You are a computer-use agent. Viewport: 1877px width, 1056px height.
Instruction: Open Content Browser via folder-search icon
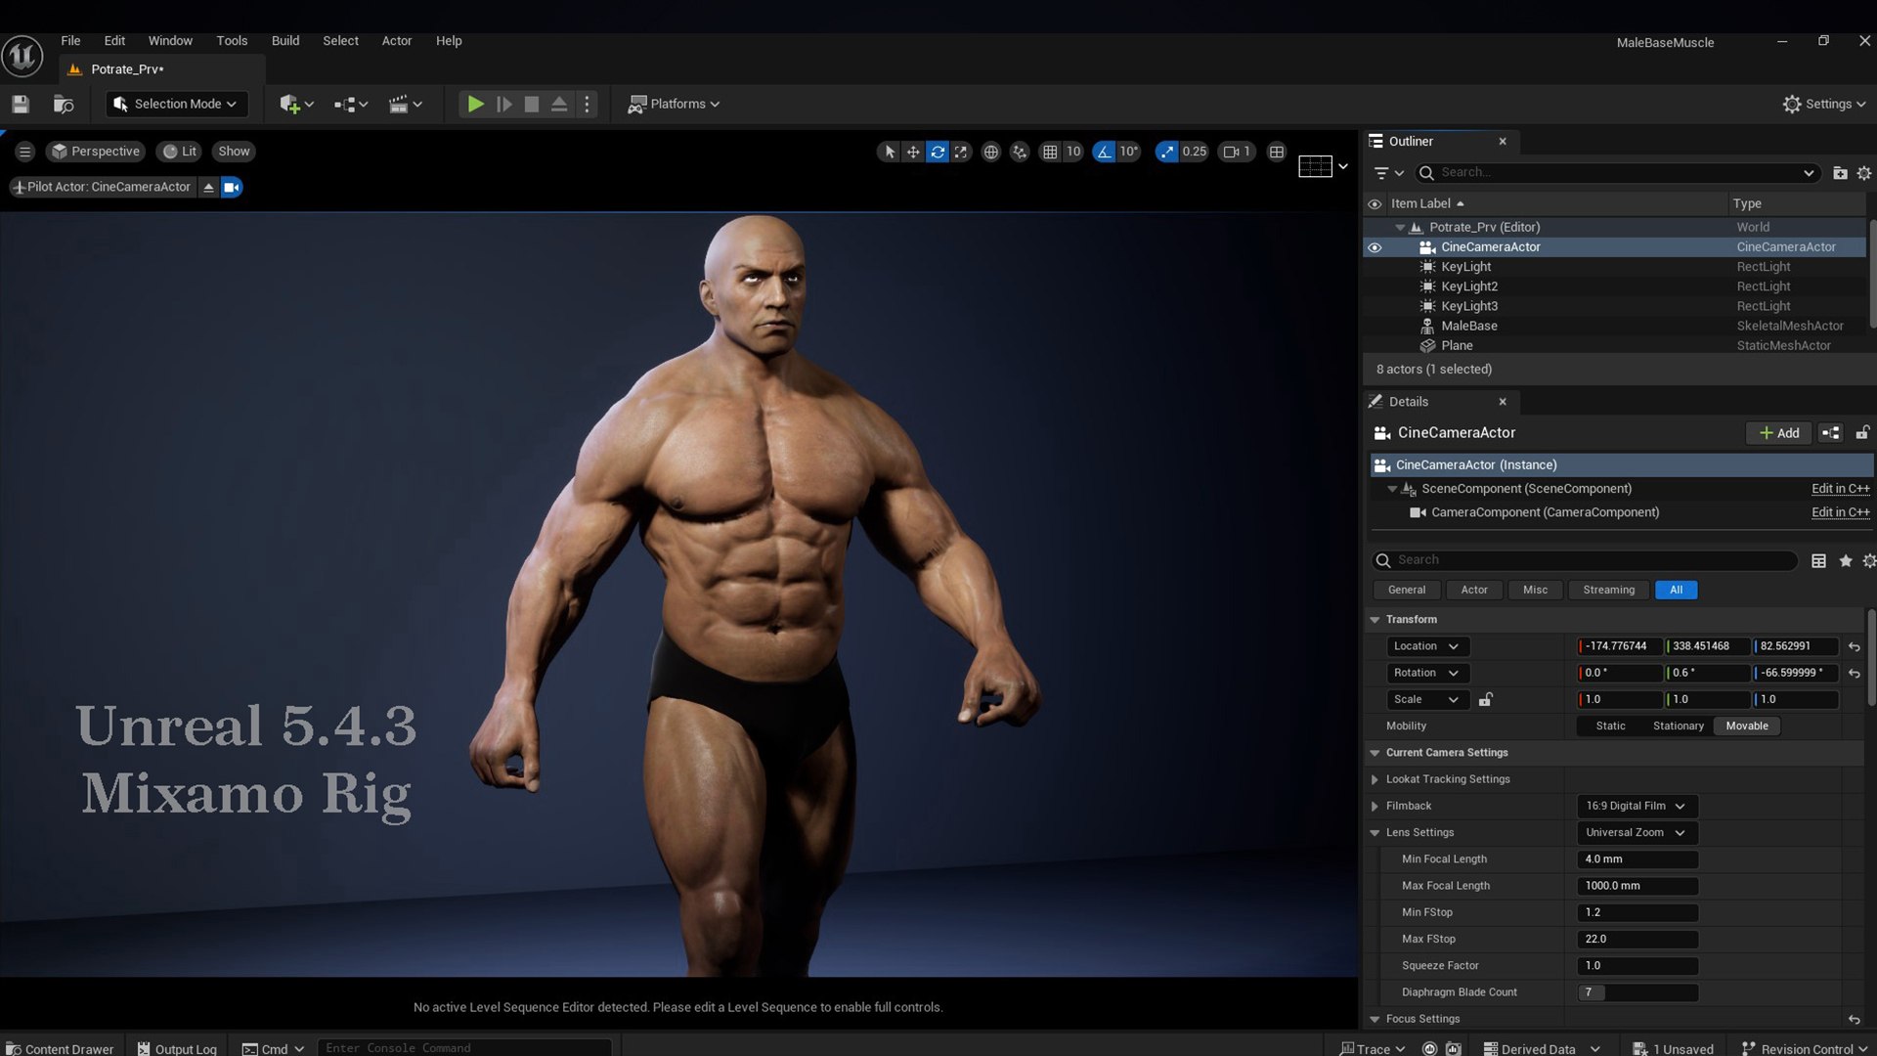tap(64, 104)
